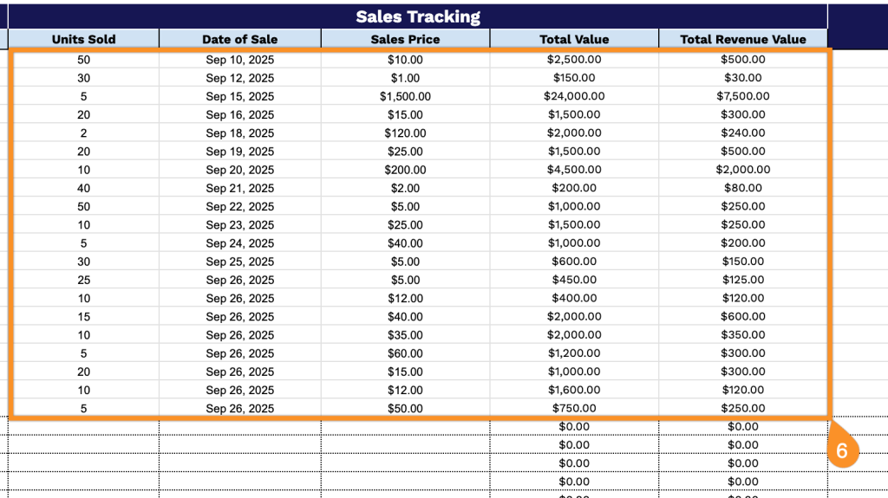The image size is (888, 498).
Task: Click the $2,000.00 total revenue cell
Action: (742, 170)
